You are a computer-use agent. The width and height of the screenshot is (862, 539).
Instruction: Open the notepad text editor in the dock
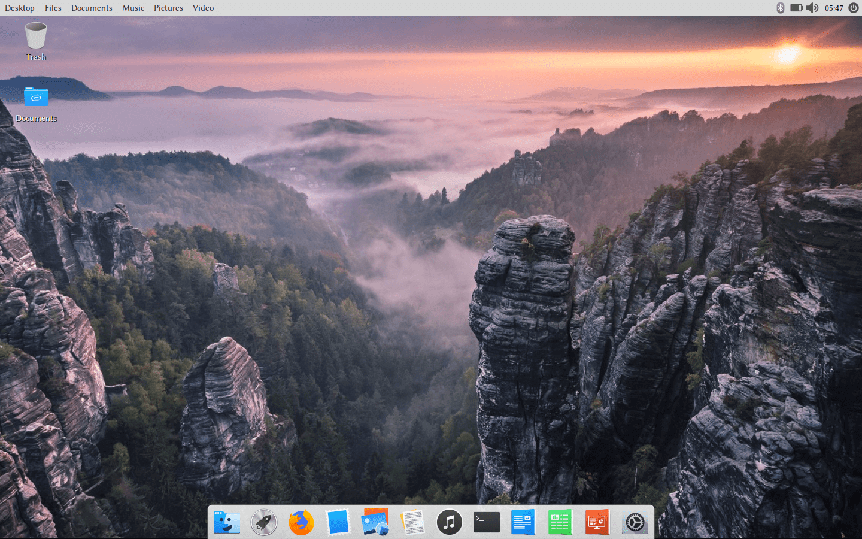pos(412,522)
